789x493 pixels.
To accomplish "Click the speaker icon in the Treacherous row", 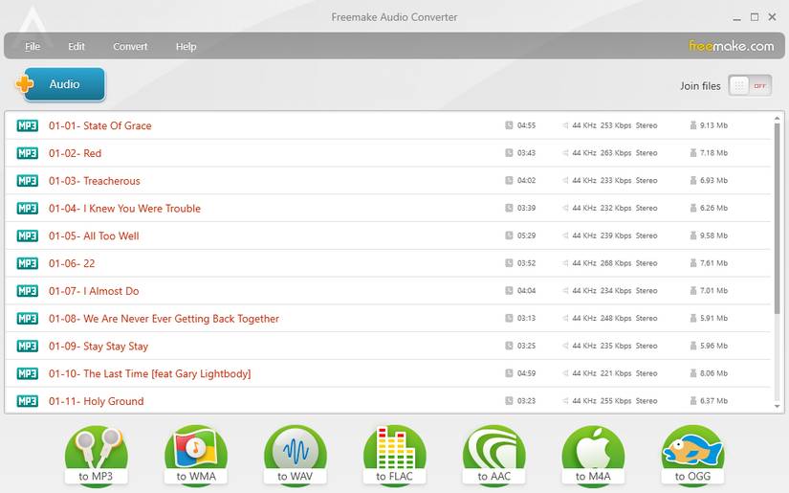I will [x=565, y=180].
